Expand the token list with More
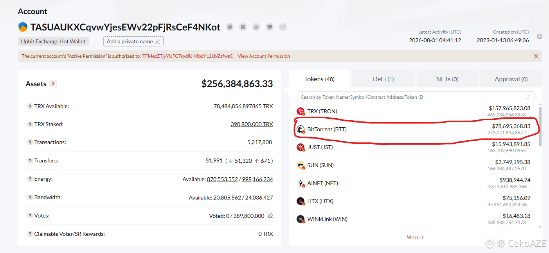 (x=415, y=237)
